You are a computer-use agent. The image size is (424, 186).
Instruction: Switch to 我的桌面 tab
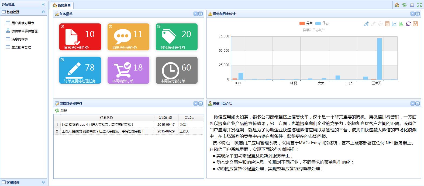62,5
